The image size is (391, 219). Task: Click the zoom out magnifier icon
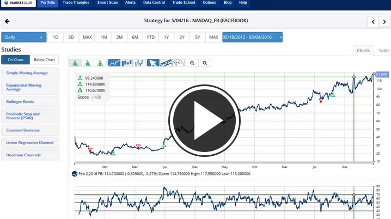[205, 63]
